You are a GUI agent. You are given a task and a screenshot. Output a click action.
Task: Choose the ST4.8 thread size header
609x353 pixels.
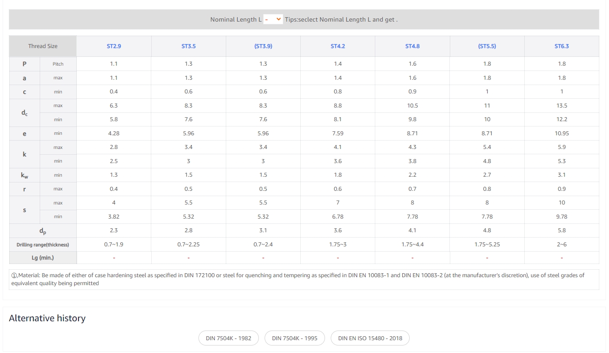tap(412, 46)
